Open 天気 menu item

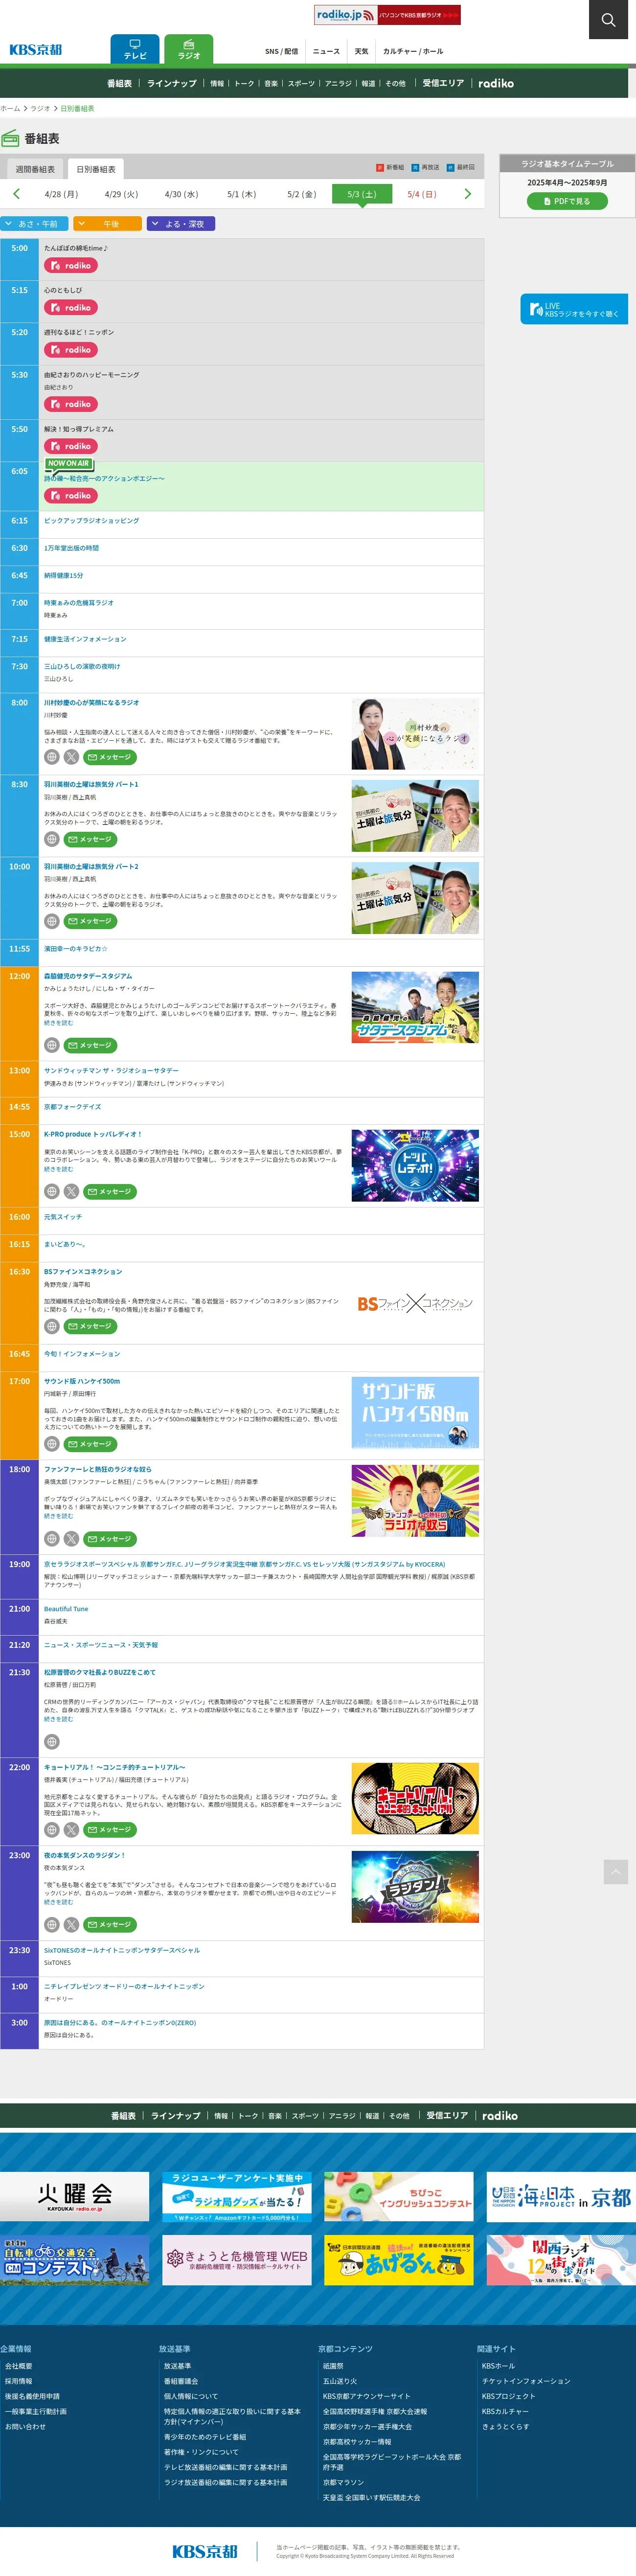[361, 51]
